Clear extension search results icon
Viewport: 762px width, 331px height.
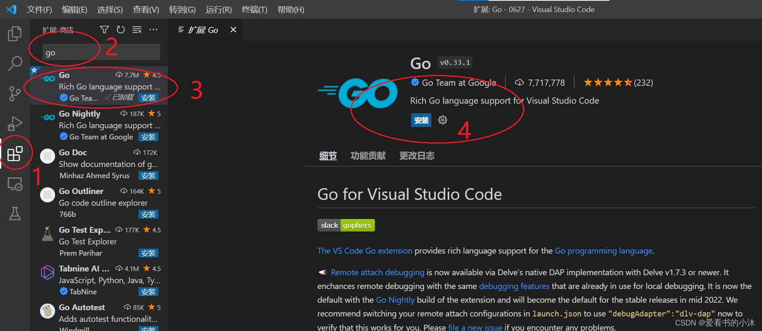[137, 30]
